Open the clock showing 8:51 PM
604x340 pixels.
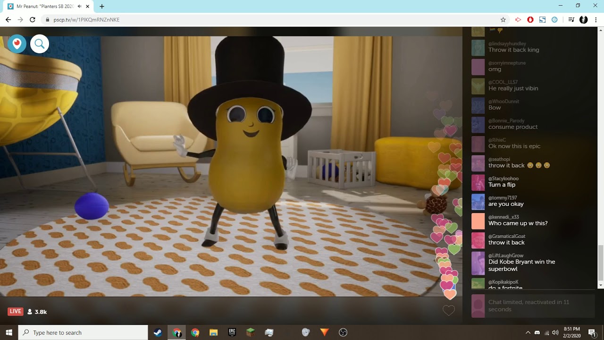point(571,332)
